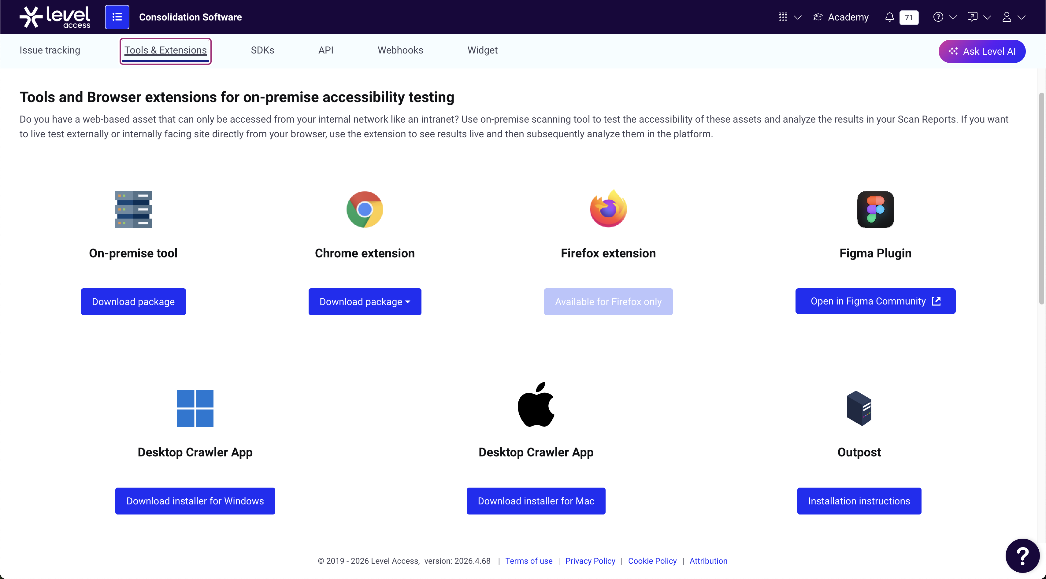Open the API tab
Viewport: 1046px width, 579px height.
coord(326,50)
